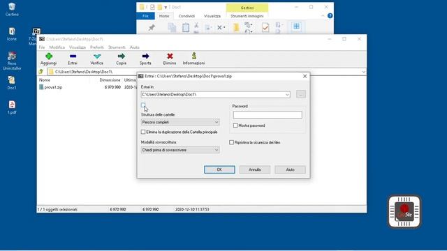Viewport: 447px width, 251px height.
Task: Click the new folder icon in Explorer ribbon
Action: [x=236, y=28]
